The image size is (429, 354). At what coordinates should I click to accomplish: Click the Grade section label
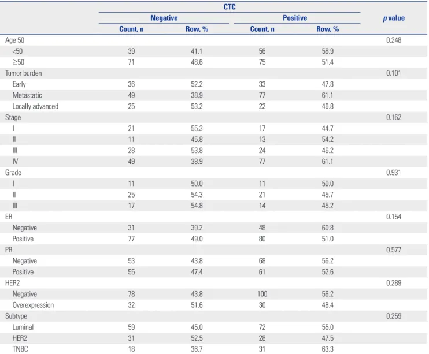(13, 173)
